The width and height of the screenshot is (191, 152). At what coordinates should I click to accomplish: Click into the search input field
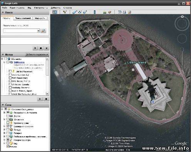coord(20,31)
